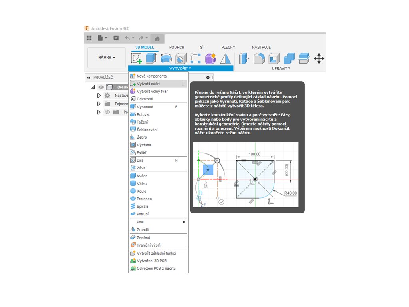Select Vysunout menu item

pyautogui.click(x=158, y=107)
